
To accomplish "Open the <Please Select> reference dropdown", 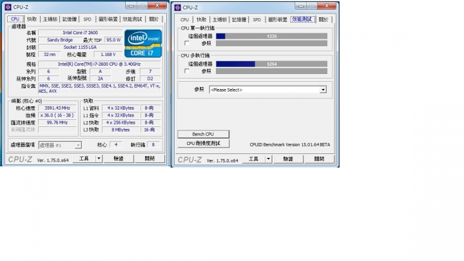I will click(268, 90).
